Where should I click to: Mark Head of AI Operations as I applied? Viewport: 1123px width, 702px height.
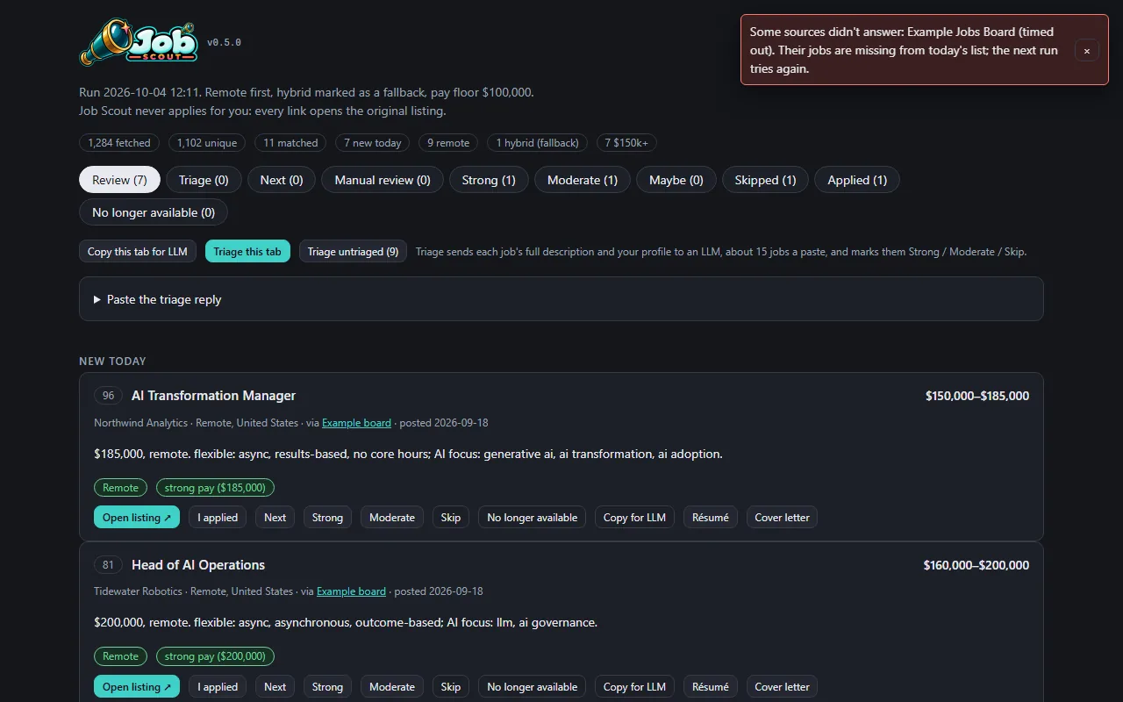[x=218, y=687]
